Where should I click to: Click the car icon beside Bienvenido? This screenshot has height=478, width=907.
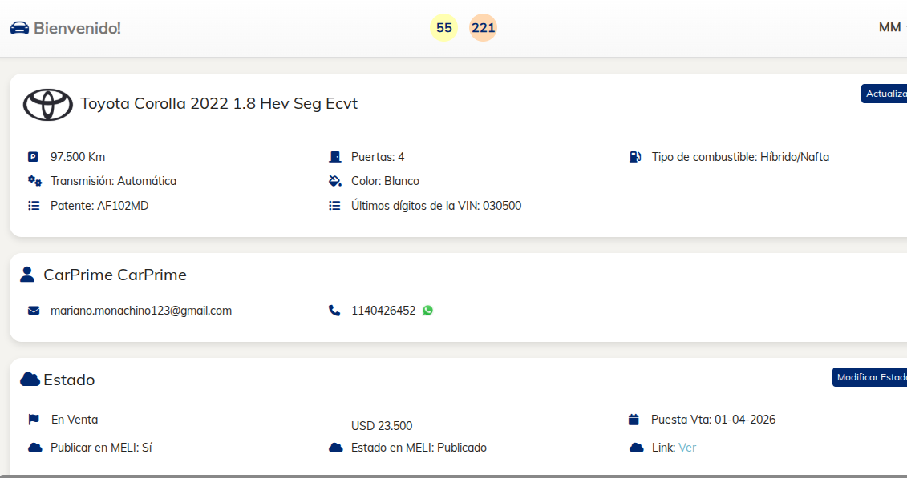coord(19,28)
